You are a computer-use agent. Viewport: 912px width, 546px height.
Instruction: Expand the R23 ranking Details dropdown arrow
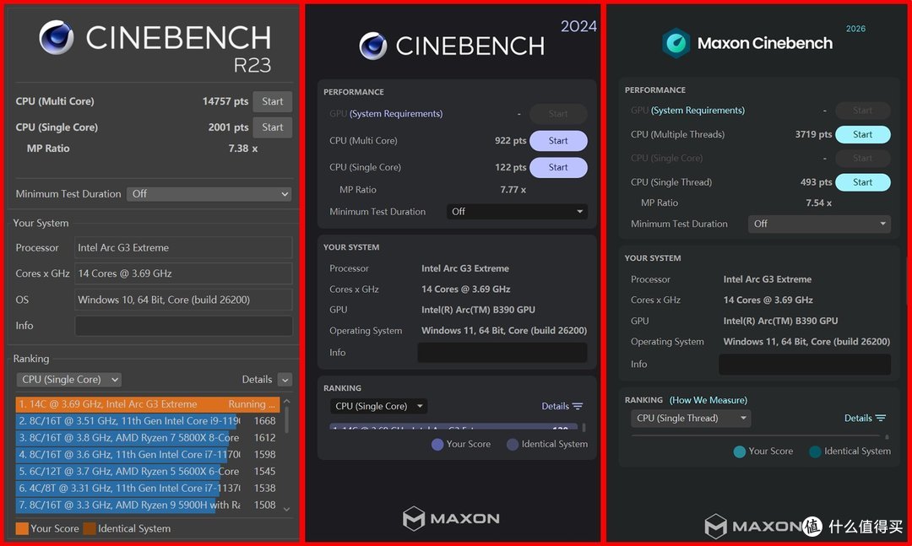(x=285, y=380)
